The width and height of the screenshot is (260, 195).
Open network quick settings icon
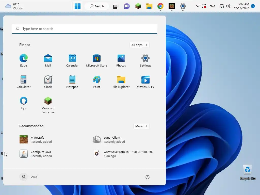point(222,6)
